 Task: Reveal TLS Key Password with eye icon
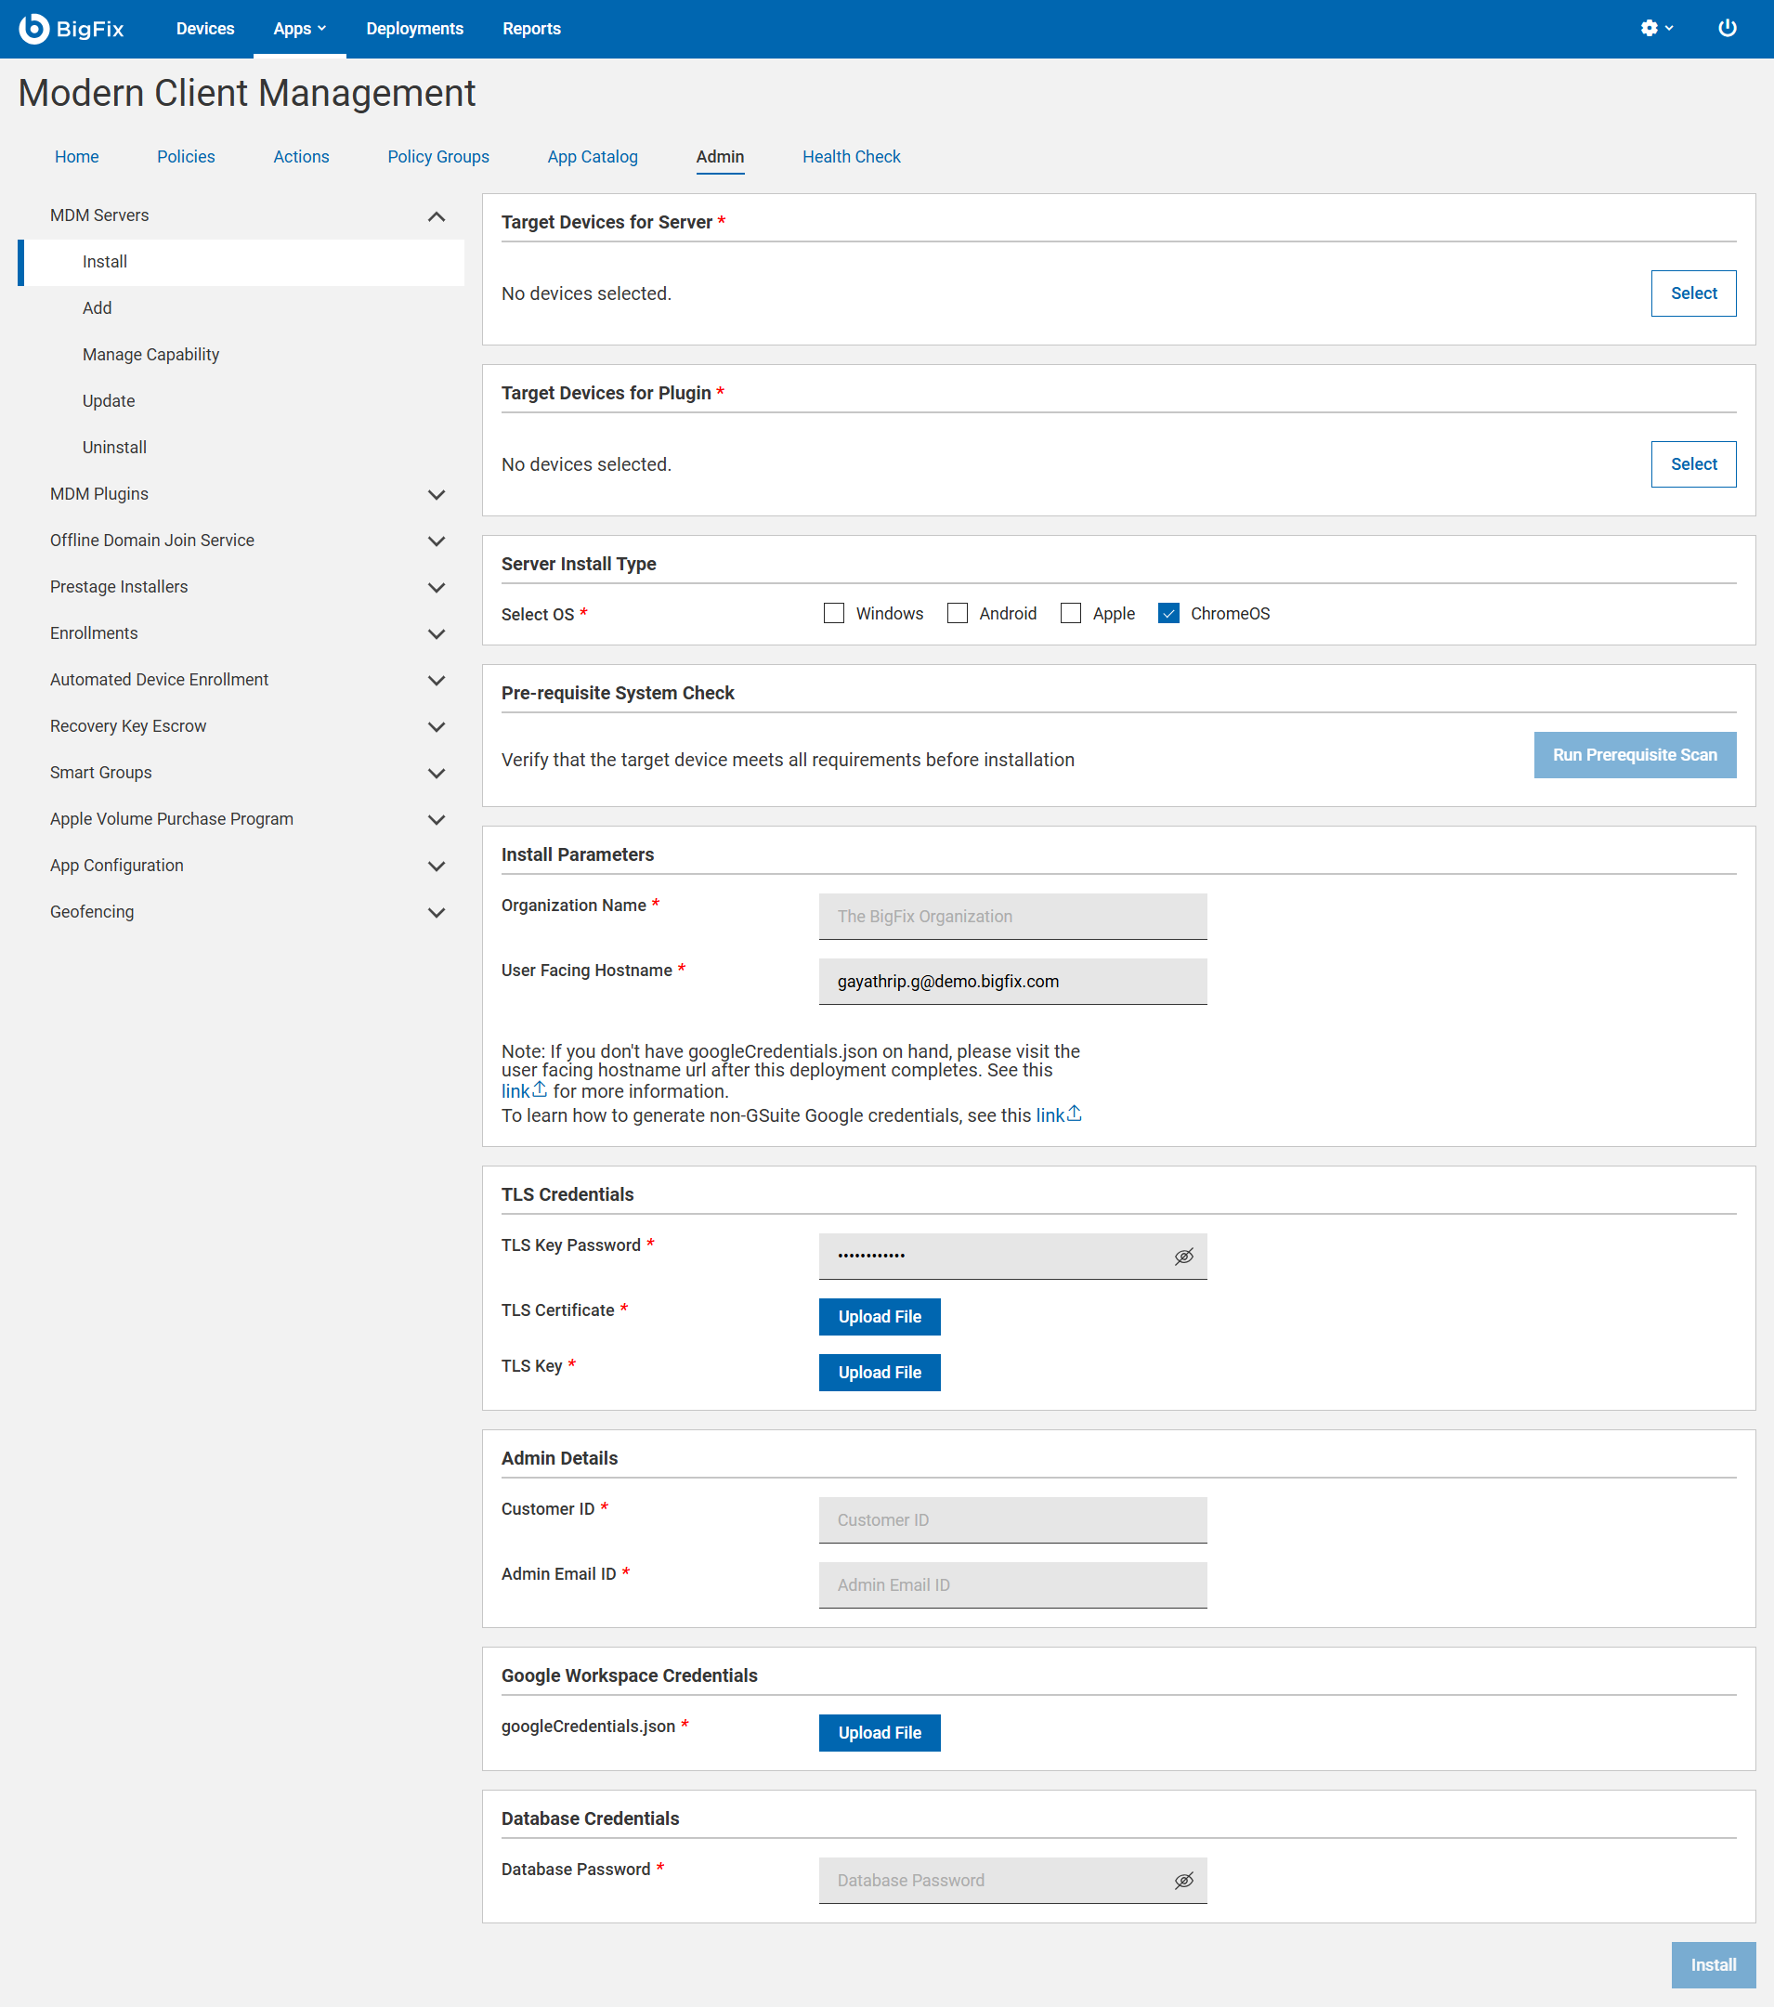click(1183, 1256)
